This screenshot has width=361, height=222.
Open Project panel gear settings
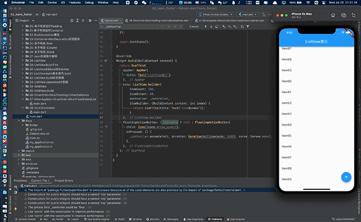click(90, 21)
